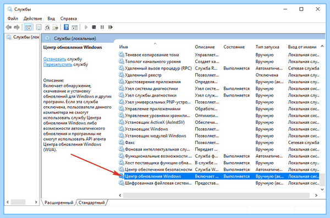This screenshot has width=330, height=218.
Task: Click gear icon of Удаленный реестр
Action: pyautogui.click(x=121, y=75)
